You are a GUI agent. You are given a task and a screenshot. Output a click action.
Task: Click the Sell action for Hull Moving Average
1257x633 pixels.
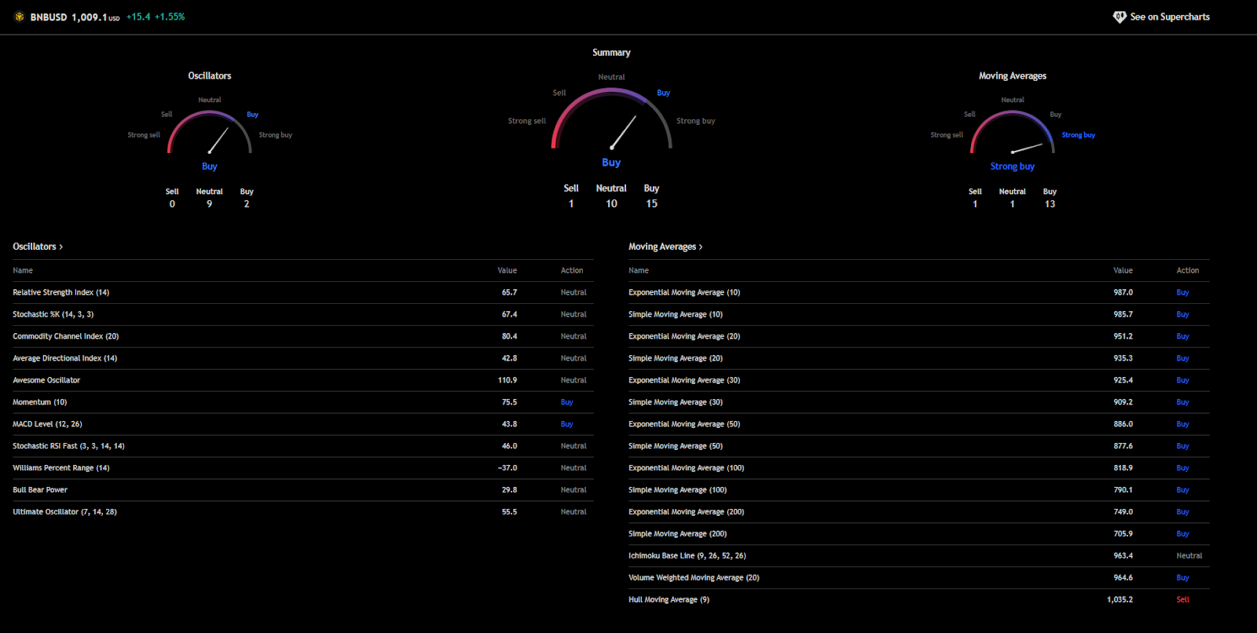point(1182,599)
